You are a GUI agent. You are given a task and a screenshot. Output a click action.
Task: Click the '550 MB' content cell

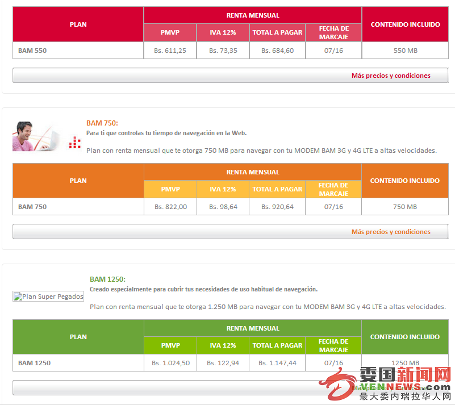406,51
